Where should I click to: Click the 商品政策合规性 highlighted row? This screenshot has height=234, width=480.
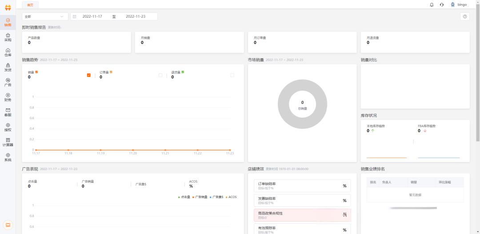302,215
